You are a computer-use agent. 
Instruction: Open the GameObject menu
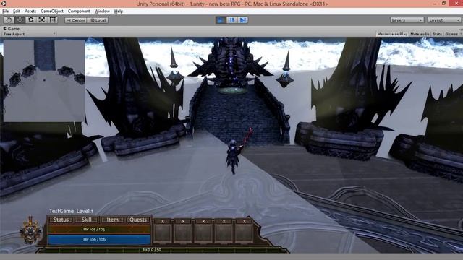[52, 12]
